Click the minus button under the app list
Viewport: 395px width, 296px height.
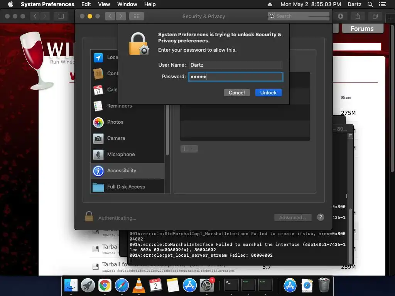(194, 149)
